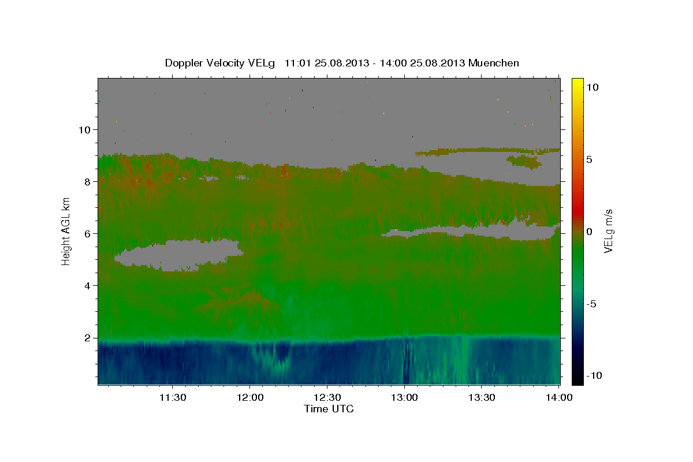Click the colorbar value 0

point(589,232)
